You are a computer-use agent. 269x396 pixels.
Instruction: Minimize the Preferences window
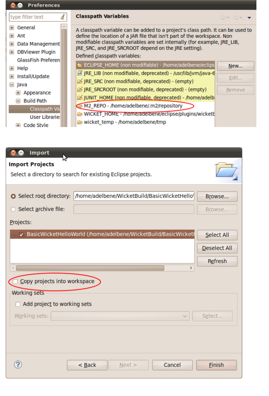(20, 5)
